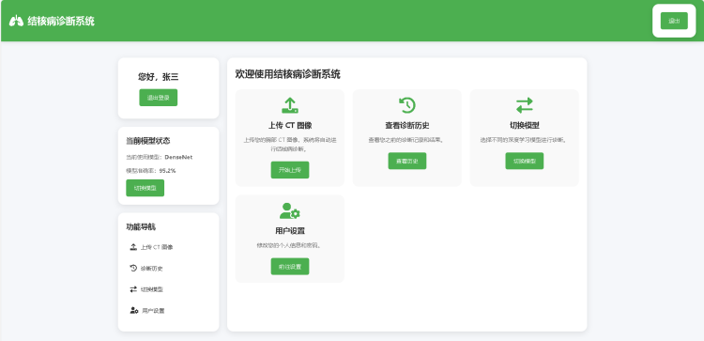Click the 95.2% accuracy value

167,171
